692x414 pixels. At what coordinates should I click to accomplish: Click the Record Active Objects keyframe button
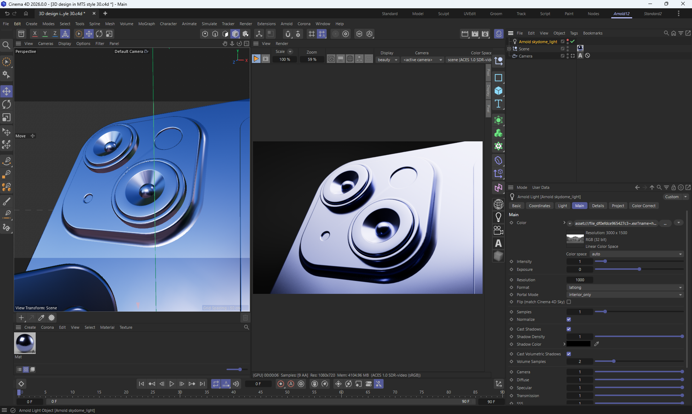tap(280, 384)
